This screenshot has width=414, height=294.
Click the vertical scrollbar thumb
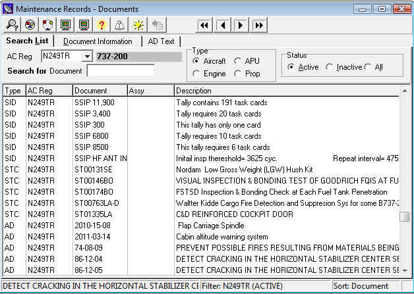tap(405, 217)
